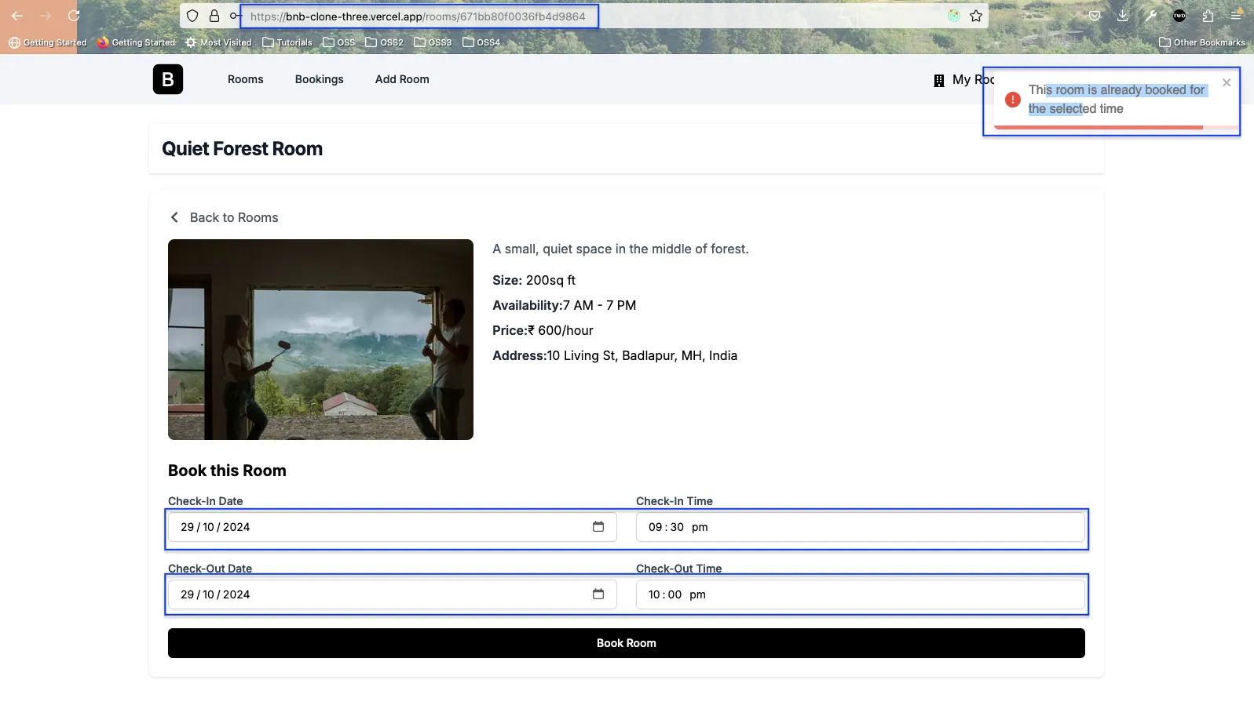Open calendar picker for Check-Out Date
1254x709 pixels.
598,594
